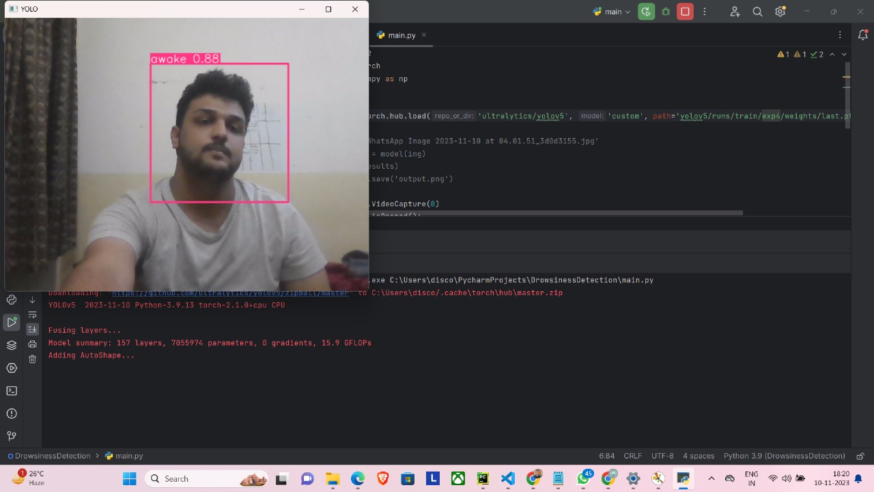
Task: Open the ultralytics yolov5 zipball link
Action: [230, 292]
